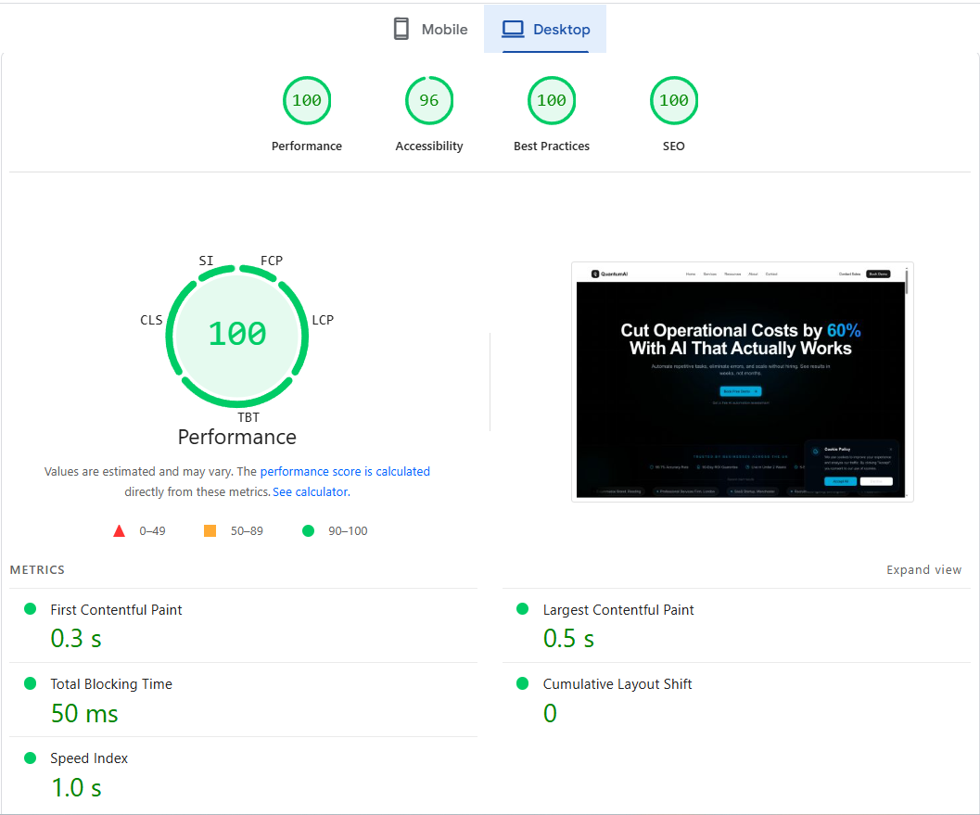Screen dimensions: 980x815
Task: Click the green dot beside Cumulative Layout Shift
Action: tap(521, 683)
